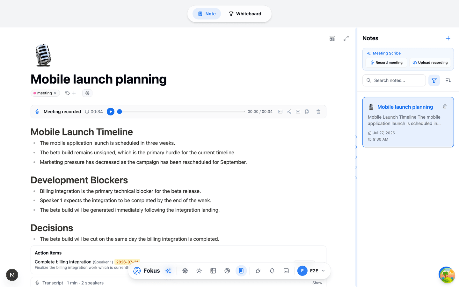The image size is (459, 287).
Task: Select the Complete billing integration action item
Action: pos(63,262)
